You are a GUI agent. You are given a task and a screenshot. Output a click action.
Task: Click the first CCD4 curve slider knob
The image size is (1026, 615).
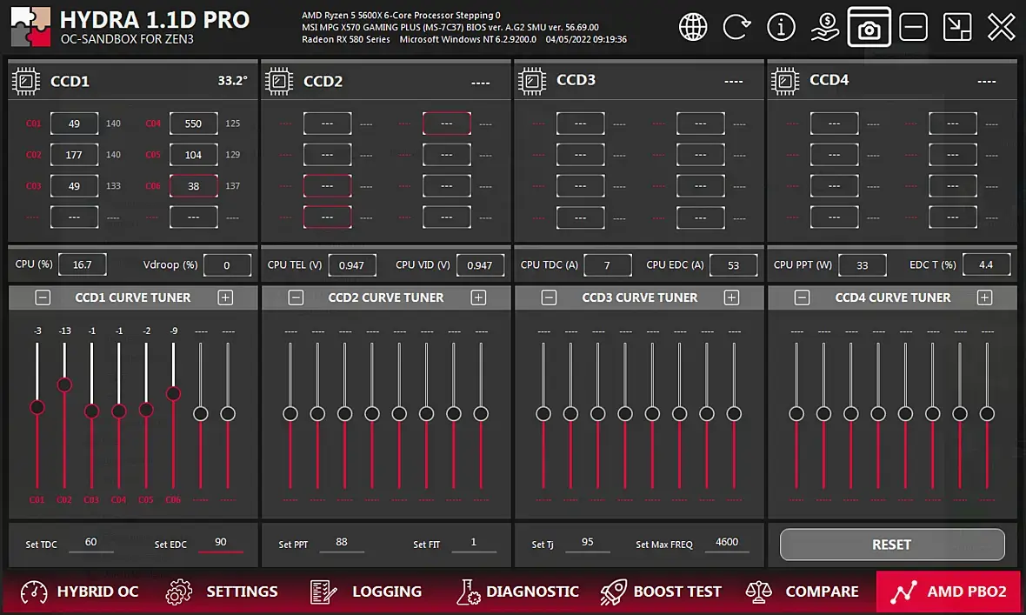pos(796,414)
